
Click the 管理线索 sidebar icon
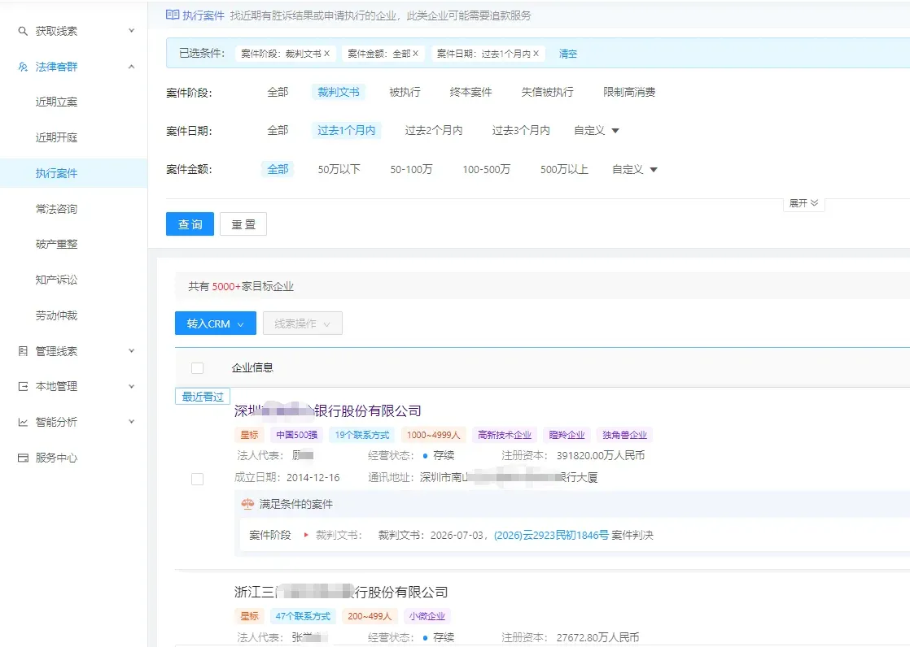point(23,351)
